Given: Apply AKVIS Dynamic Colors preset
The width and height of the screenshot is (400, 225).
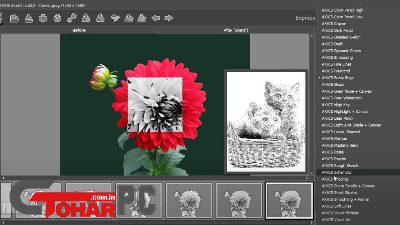Looking at the screenshot, I should [341, 51].
